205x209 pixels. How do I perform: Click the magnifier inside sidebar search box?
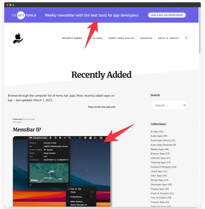(185, 105)
